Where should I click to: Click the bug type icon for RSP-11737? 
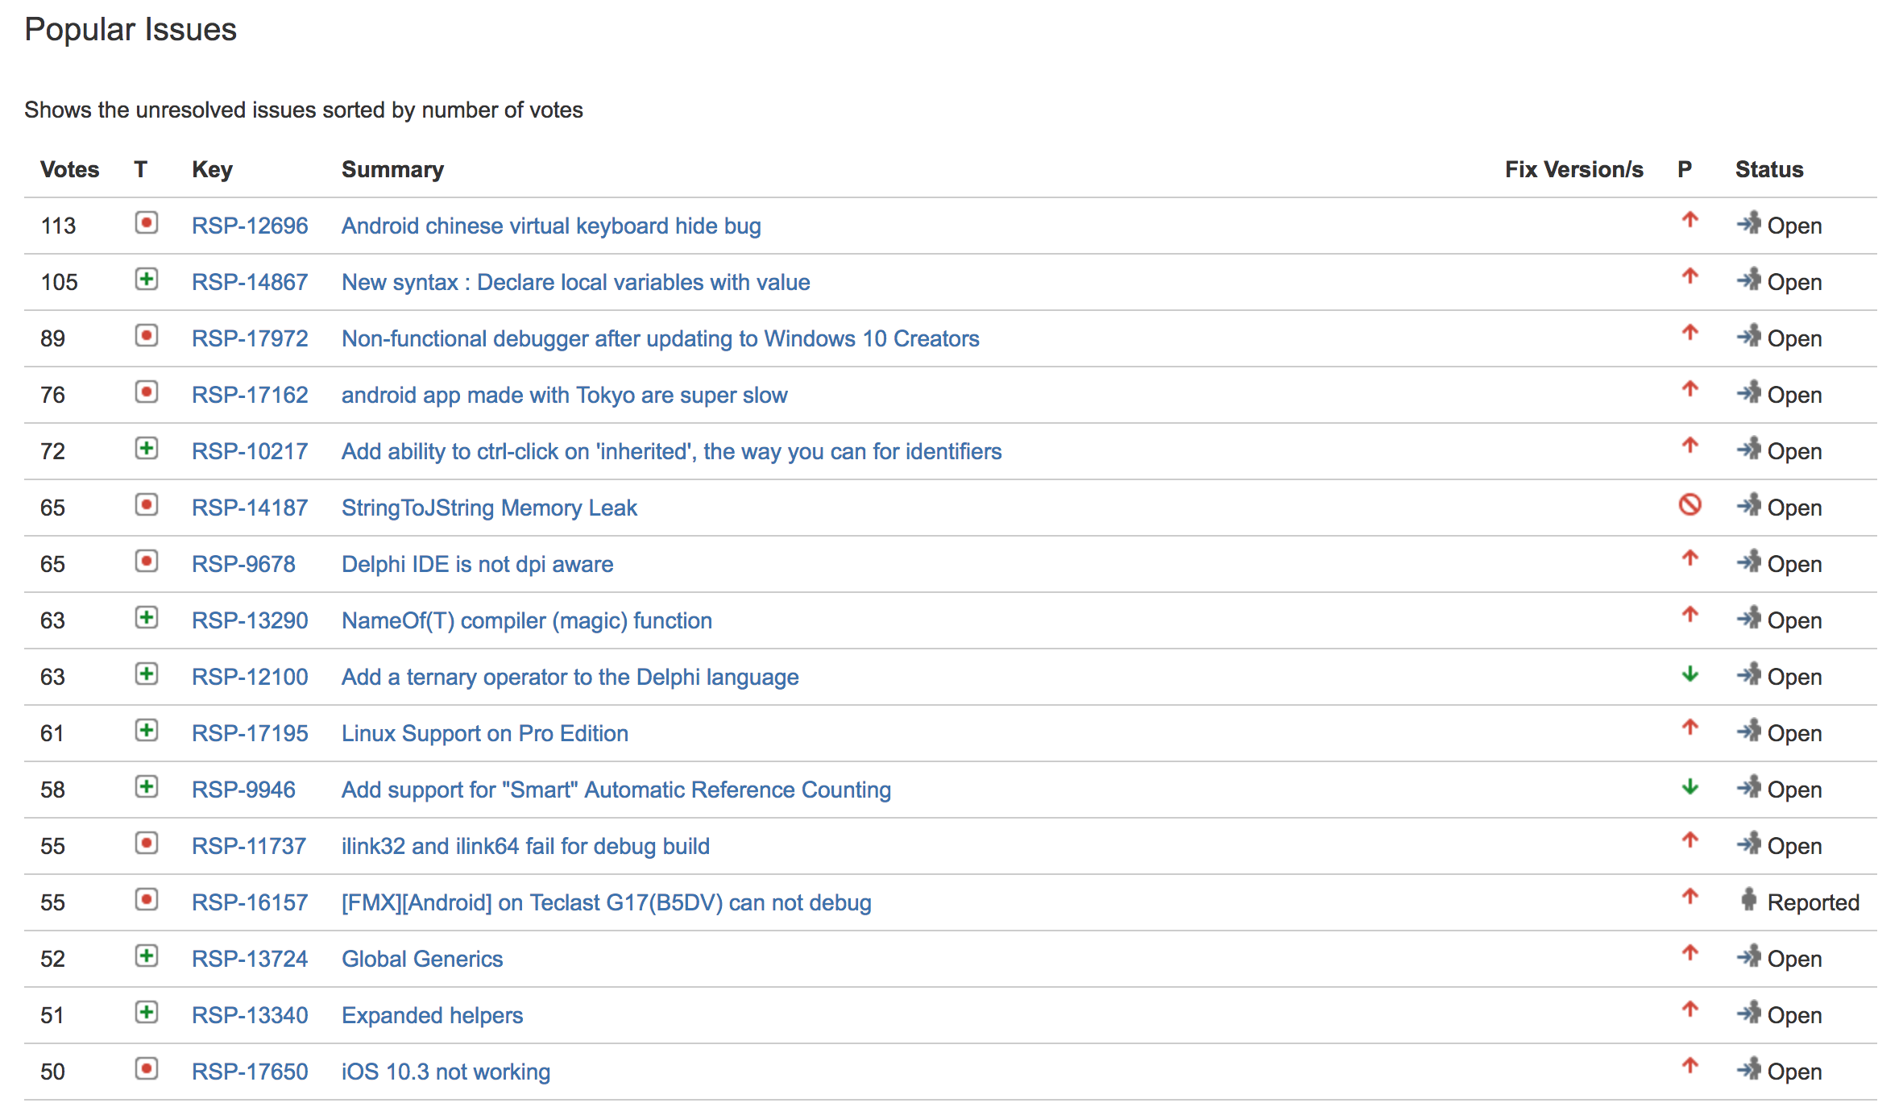(x=146, y=843)
